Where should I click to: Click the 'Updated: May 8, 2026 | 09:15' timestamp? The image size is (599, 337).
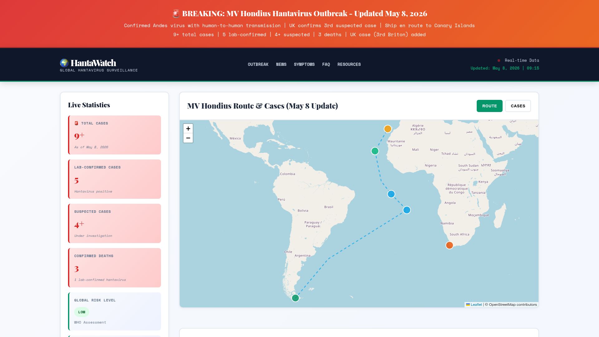point(505,68)
